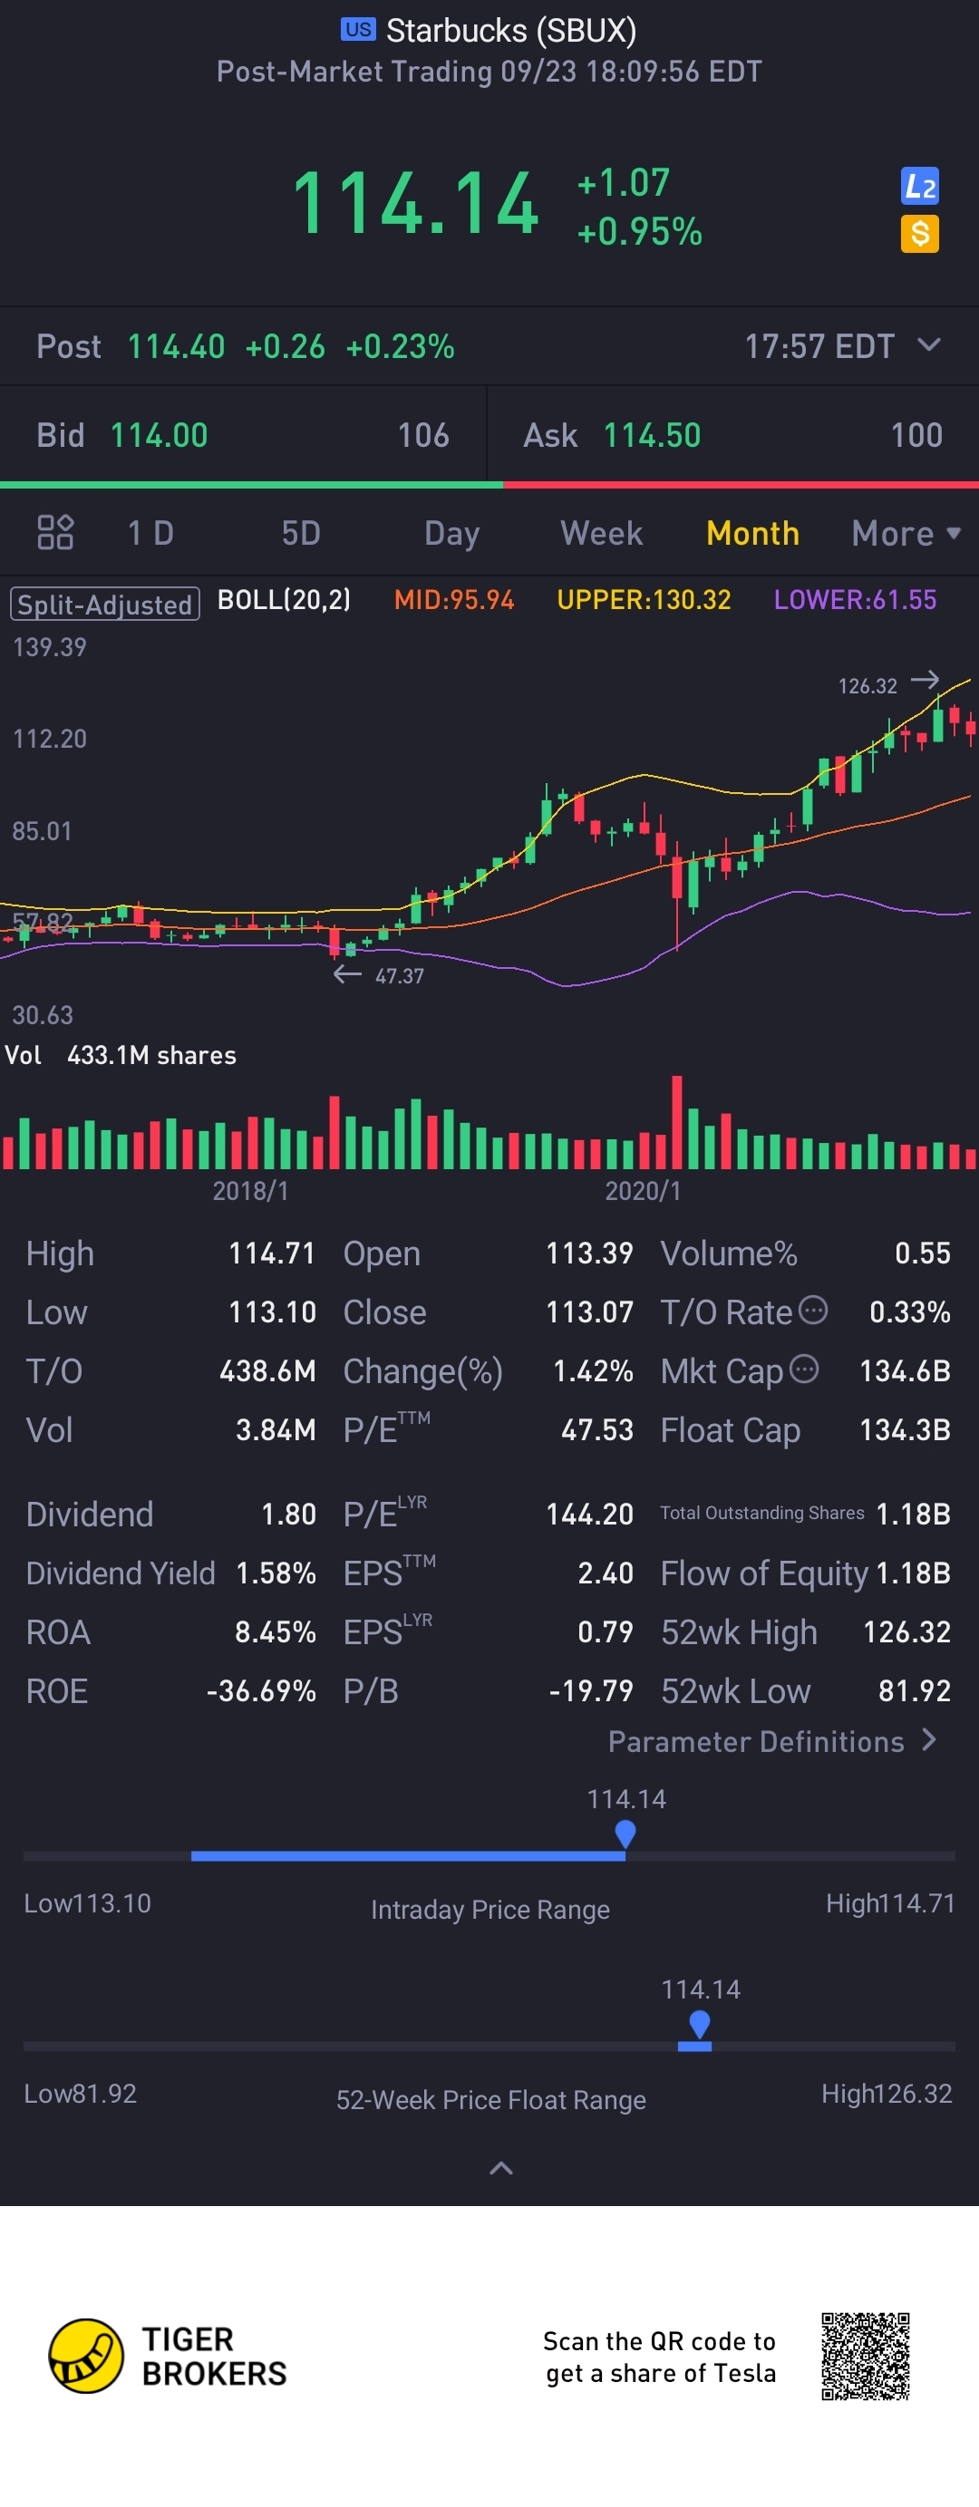The height and width of the screenshot is (2507, 979).
Task: Tap the orange dollar sign icon
Action: 918,234
